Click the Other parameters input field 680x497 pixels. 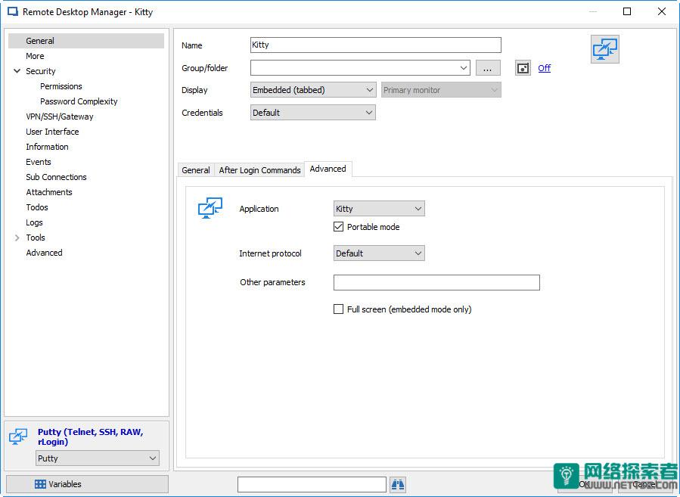(x=436, y=282)
